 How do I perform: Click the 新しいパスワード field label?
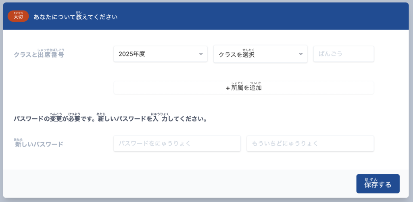(39, 144)
